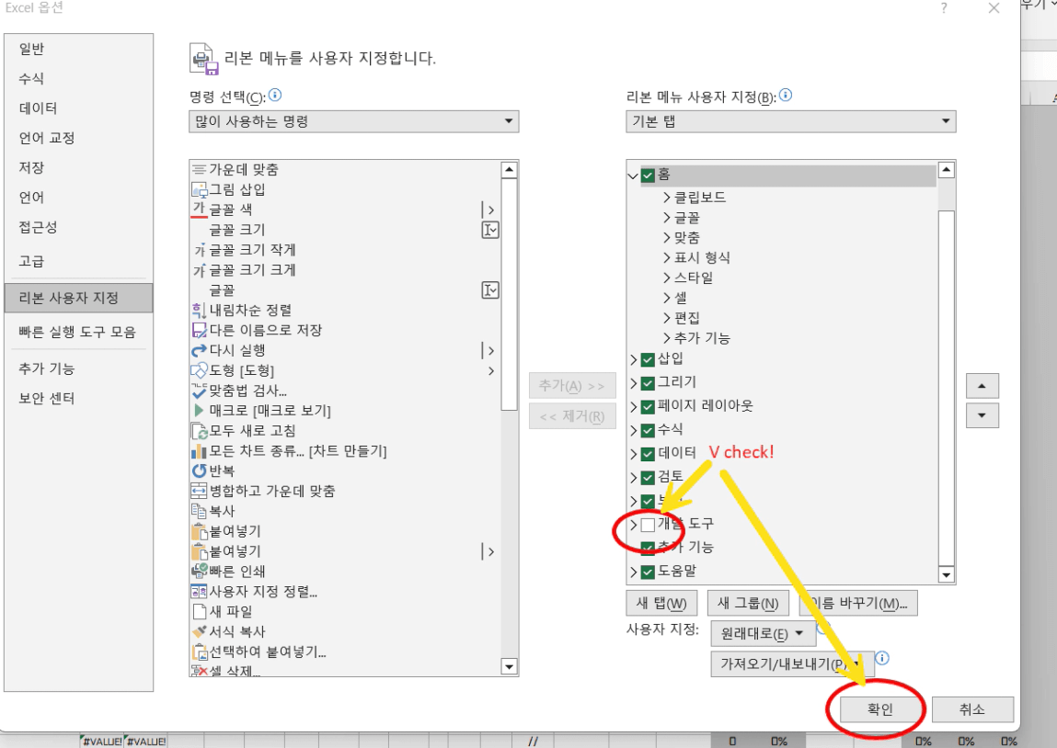Expand the 클립보드 group

pyautogui.click(x=667, y=198)
